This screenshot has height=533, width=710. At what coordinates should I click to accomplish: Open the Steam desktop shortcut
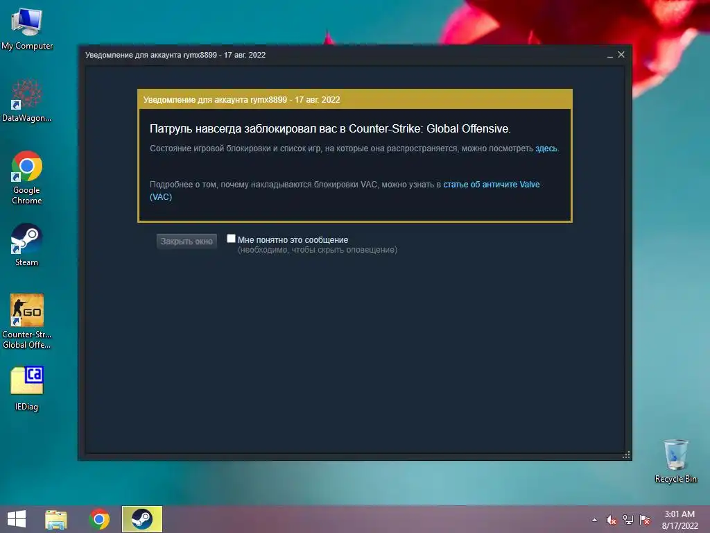[27, 245]
